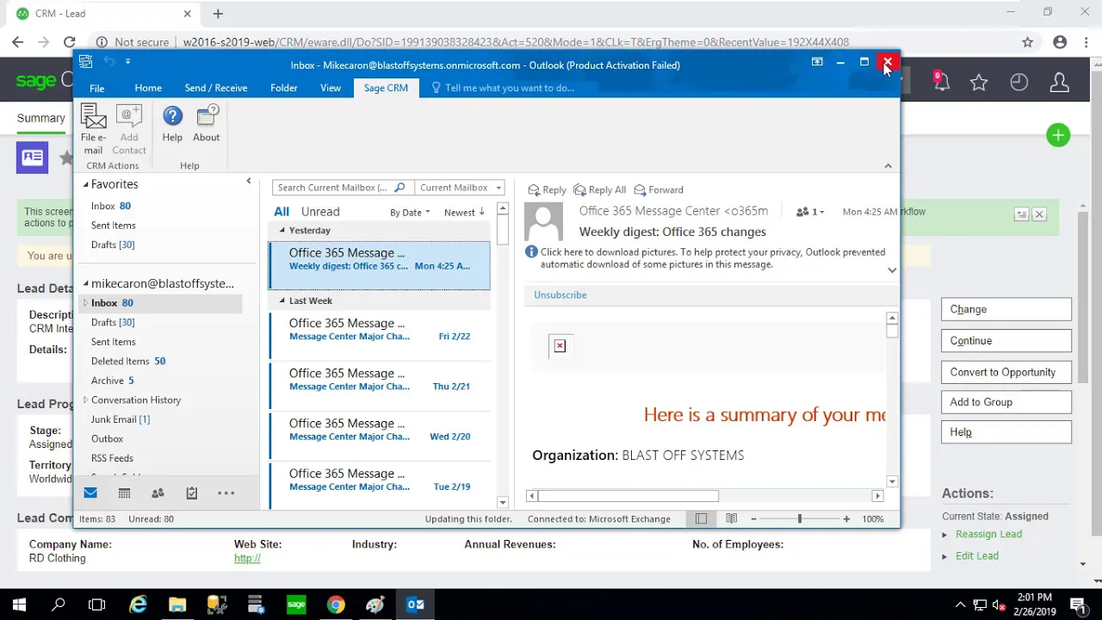
Task: Click the Add Contact ribbon icon
Action: [x=129, y=129]
